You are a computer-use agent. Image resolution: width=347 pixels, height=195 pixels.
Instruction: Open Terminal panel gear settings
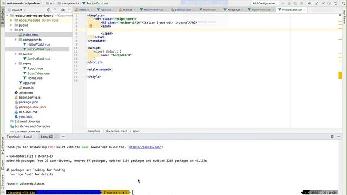click(332, 136)
